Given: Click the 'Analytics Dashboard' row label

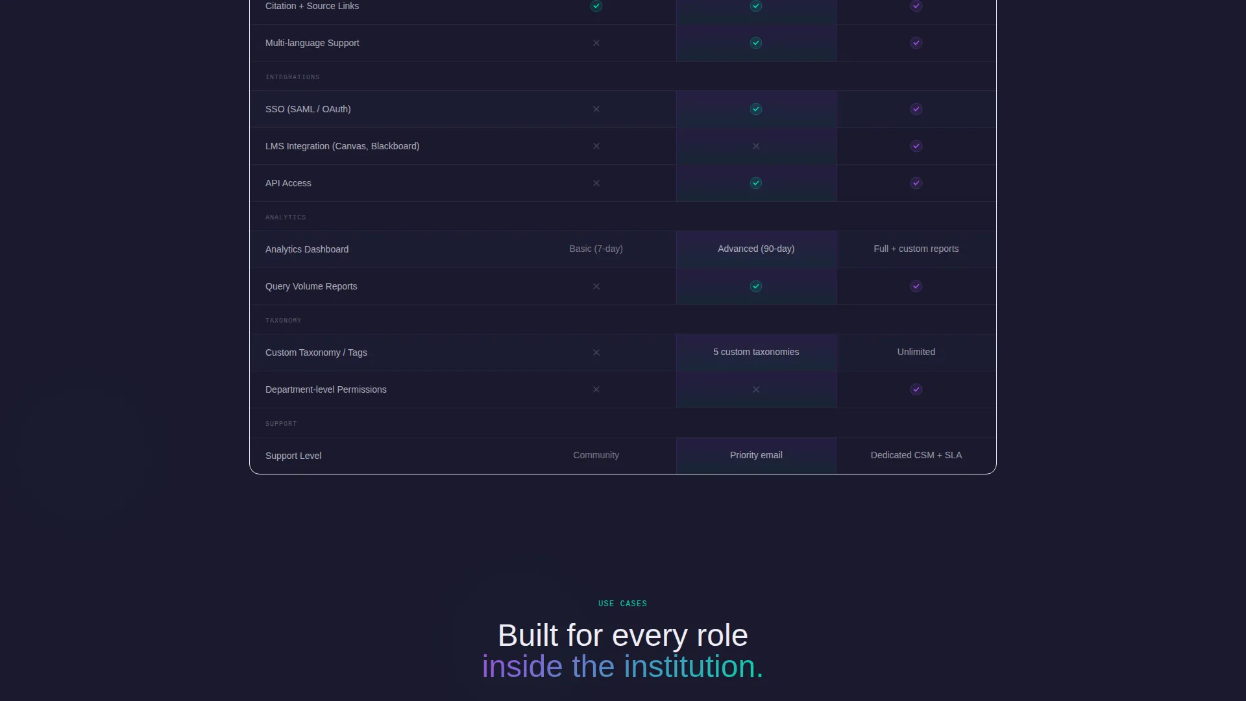Looking at the screenshot, I should click(307, 249).
